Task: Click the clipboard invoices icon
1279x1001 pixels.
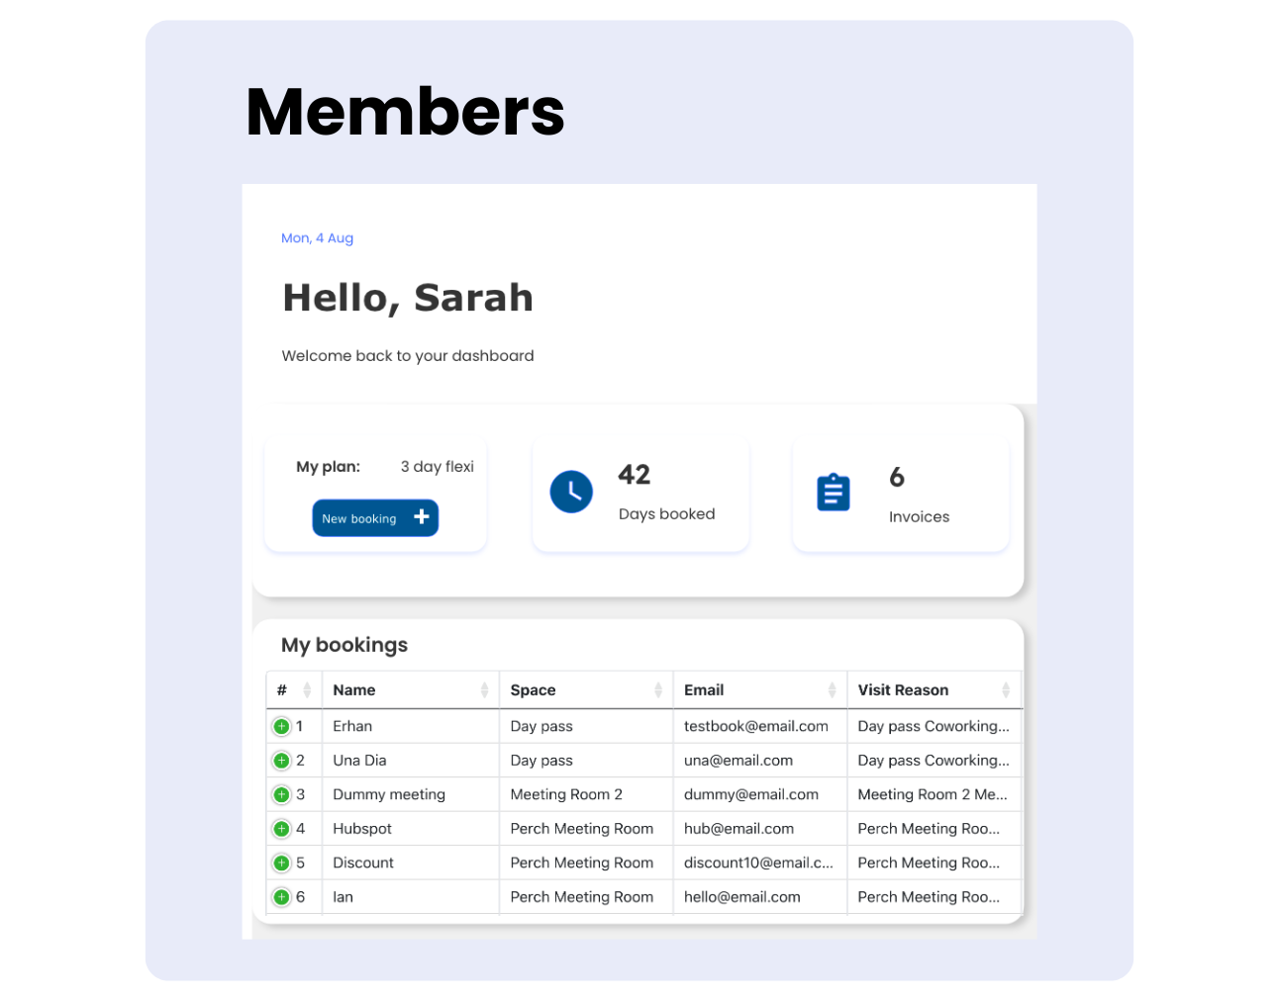Action: pyautogui.click(x=833, y=492)
